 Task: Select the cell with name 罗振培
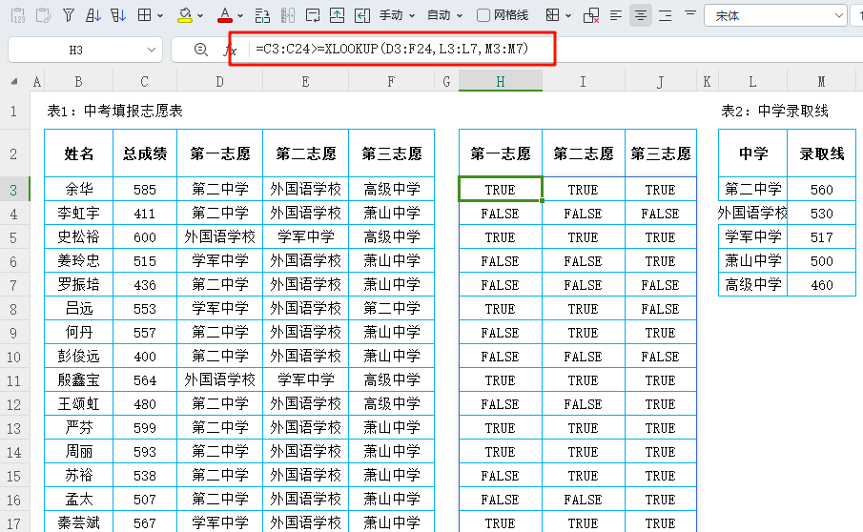pos(79,284)
